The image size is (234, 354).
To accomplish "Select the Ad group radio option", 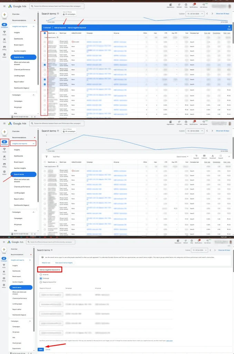I will tap(41, 274).
